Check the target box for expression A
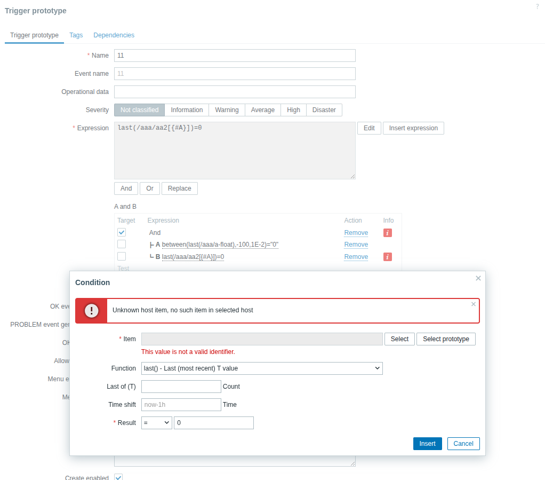545x480 pixels. coord(122,245)
